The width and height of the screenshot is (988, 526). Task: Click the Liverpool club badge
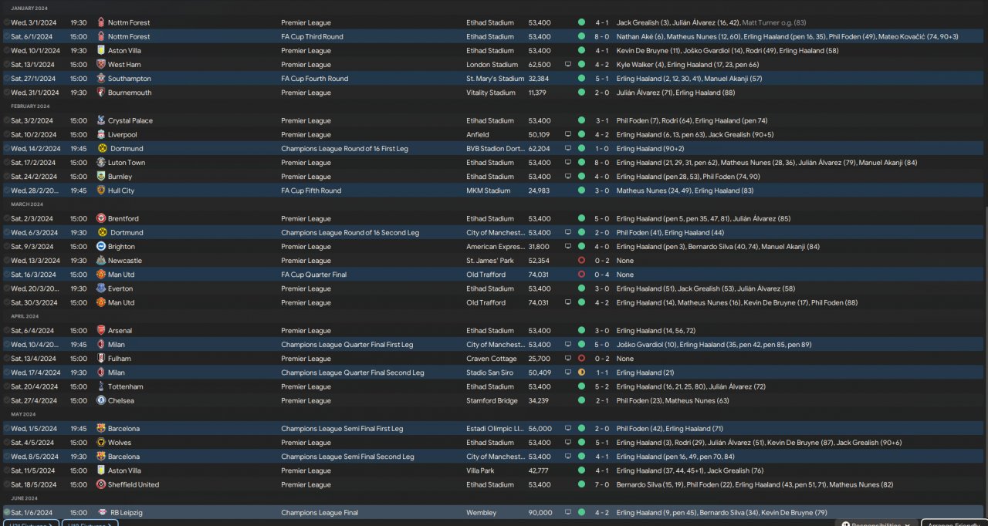(x=101, y=135)
